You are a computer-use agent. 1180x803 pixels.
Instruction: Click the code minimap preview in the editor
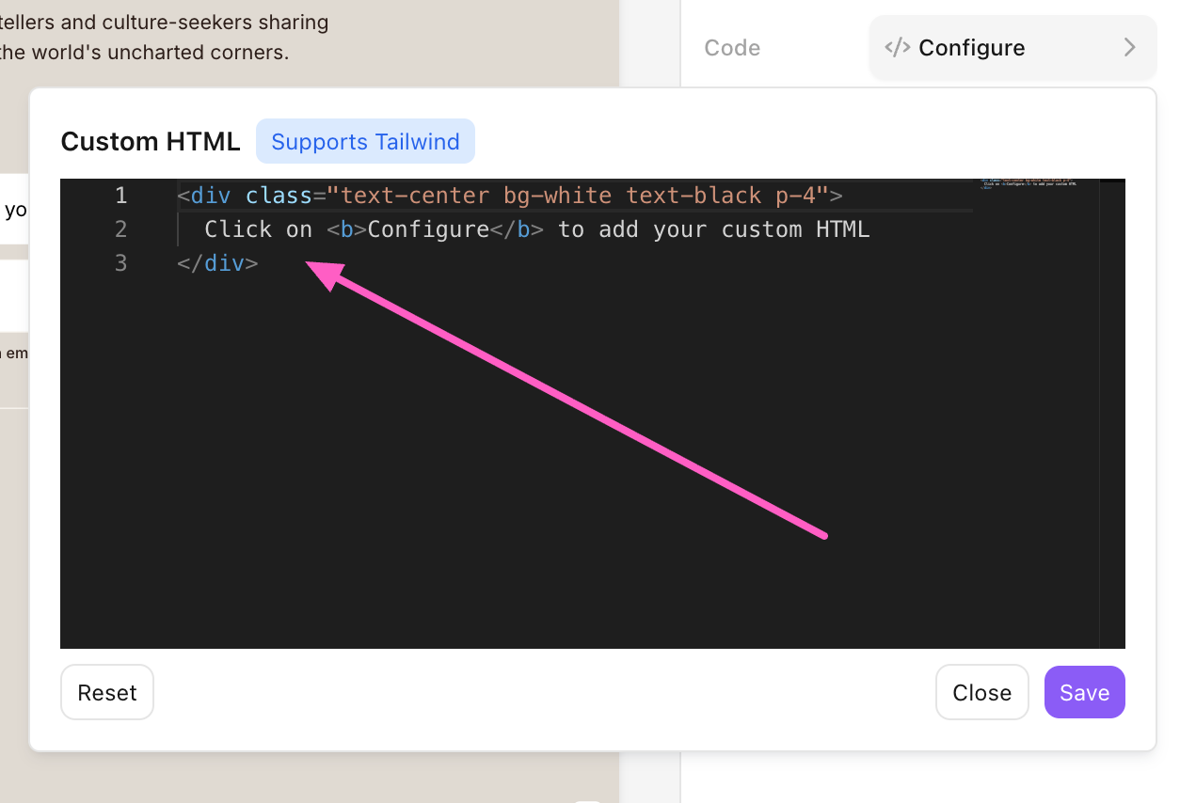tap(1028, 183)
